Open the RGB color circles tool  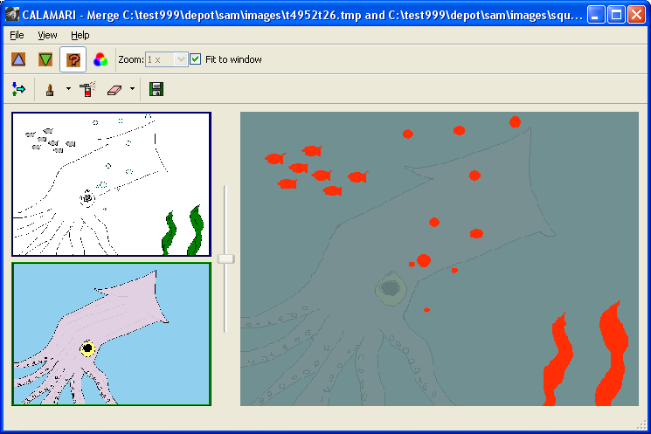pos(100,59)
